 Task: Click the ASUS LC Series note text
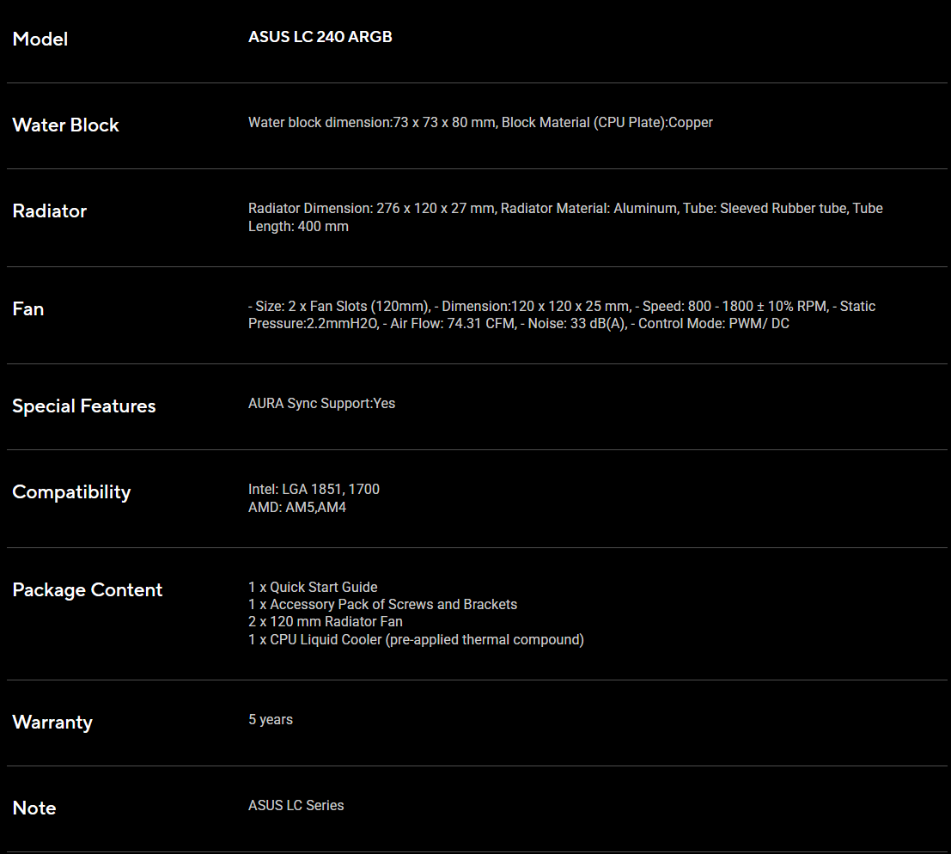pyautogui.click(x=296, y=806)
